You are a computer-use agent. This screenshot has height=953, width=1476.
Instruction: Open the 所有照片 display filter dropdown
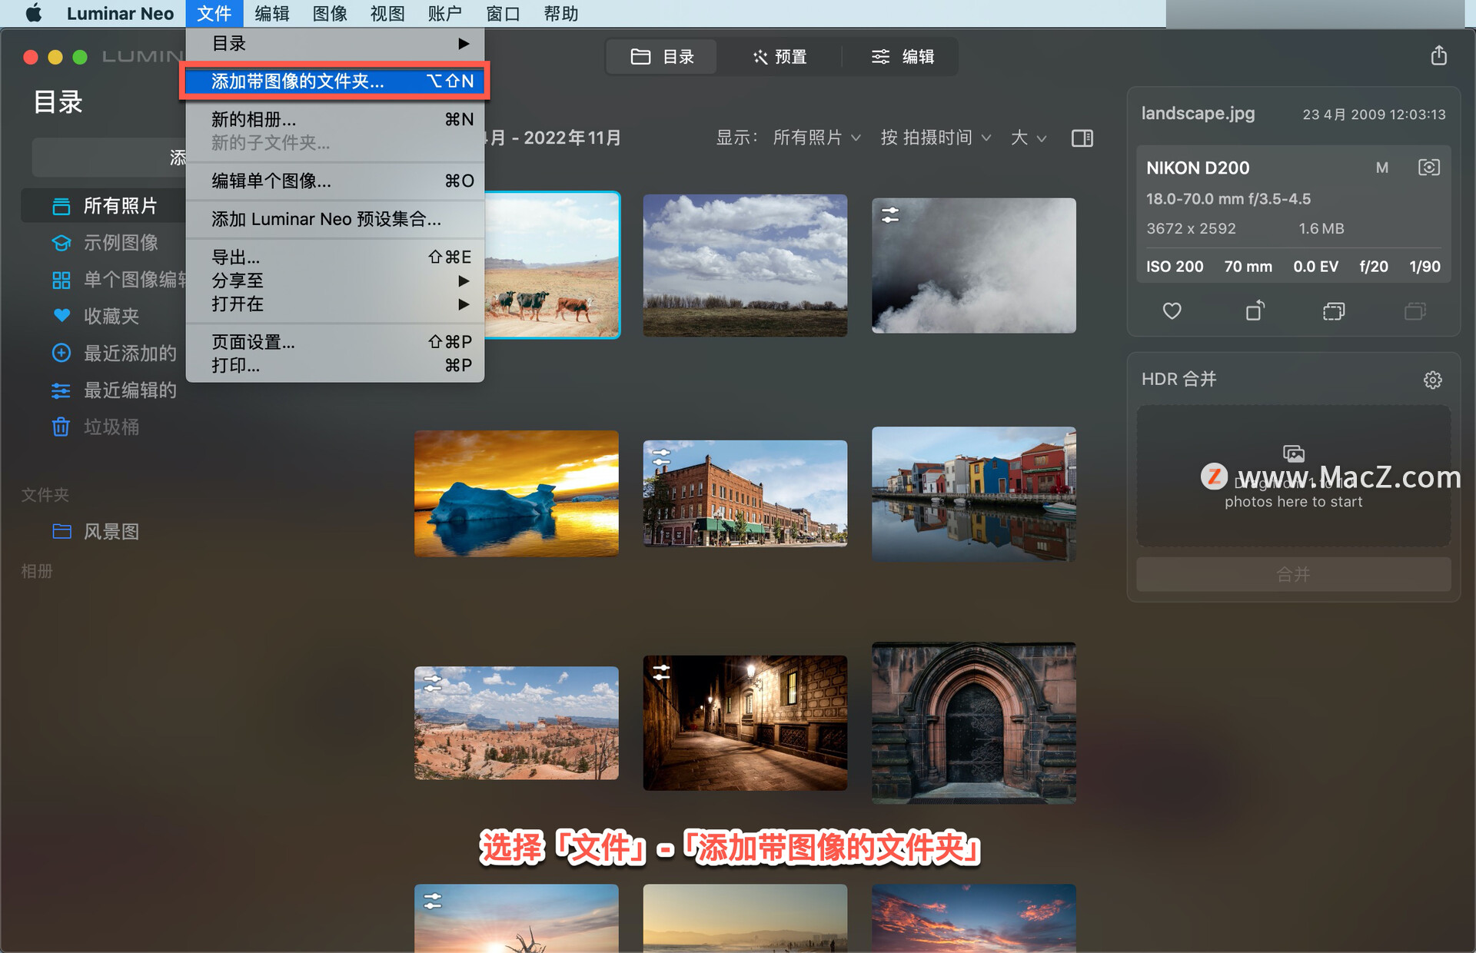pos(816,138)
